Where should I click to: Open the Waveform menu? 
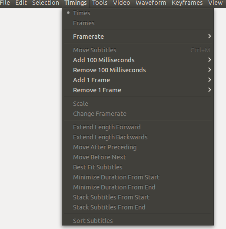[151, 3]
